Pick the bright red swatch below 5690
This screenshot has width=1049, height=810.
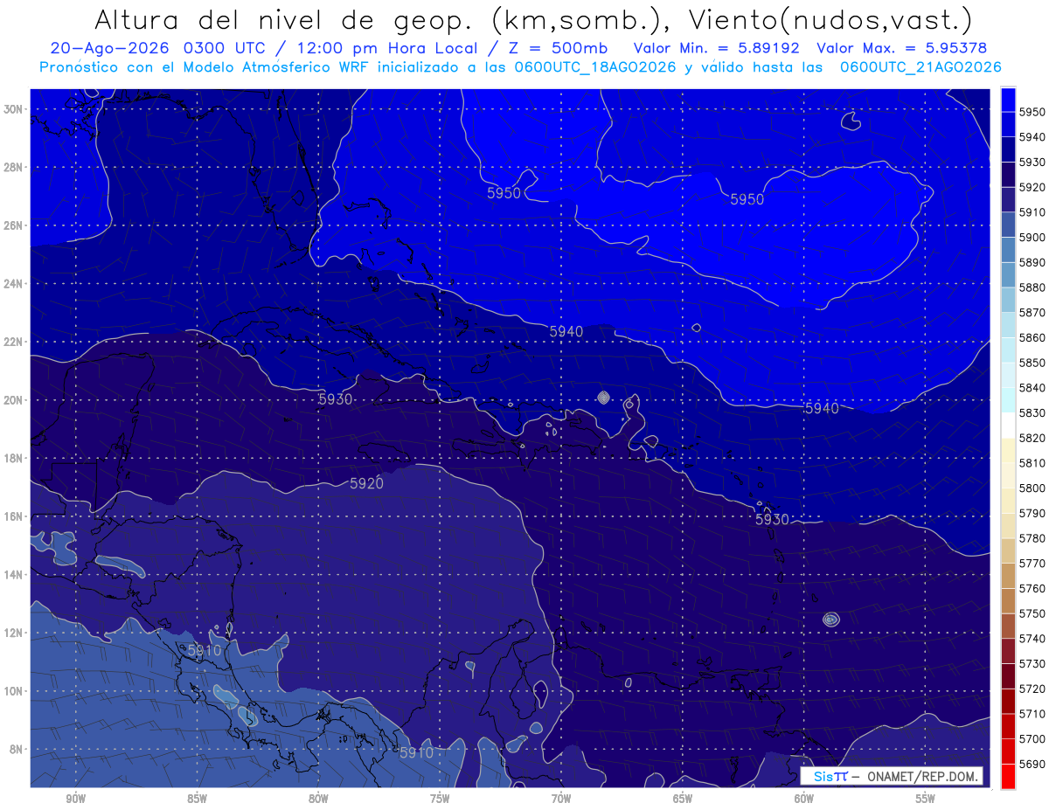(1008, 776)
